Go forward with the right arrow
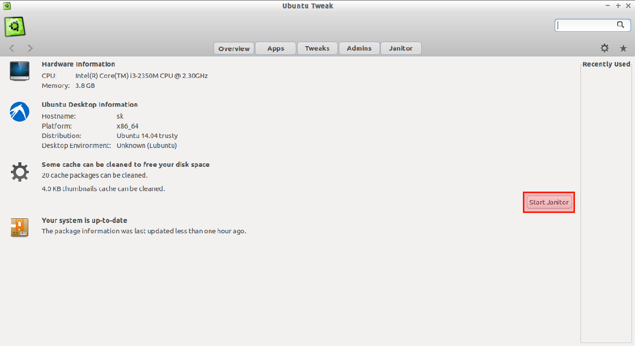 30,48
